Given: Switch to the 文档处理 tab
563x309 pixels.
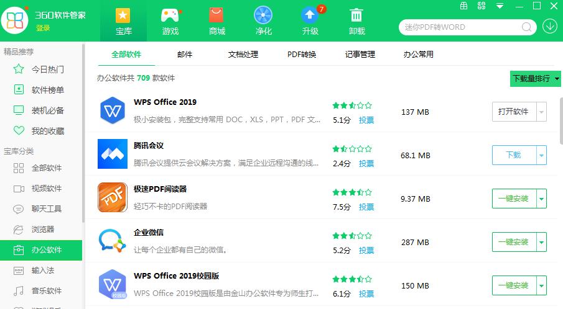Looking at the screenshot, I should (243, 55).
